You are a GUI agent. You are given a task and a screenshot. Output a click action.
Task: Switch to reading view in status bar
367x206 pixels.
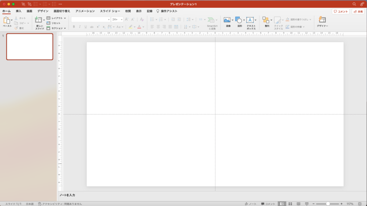tap(299, 203)
